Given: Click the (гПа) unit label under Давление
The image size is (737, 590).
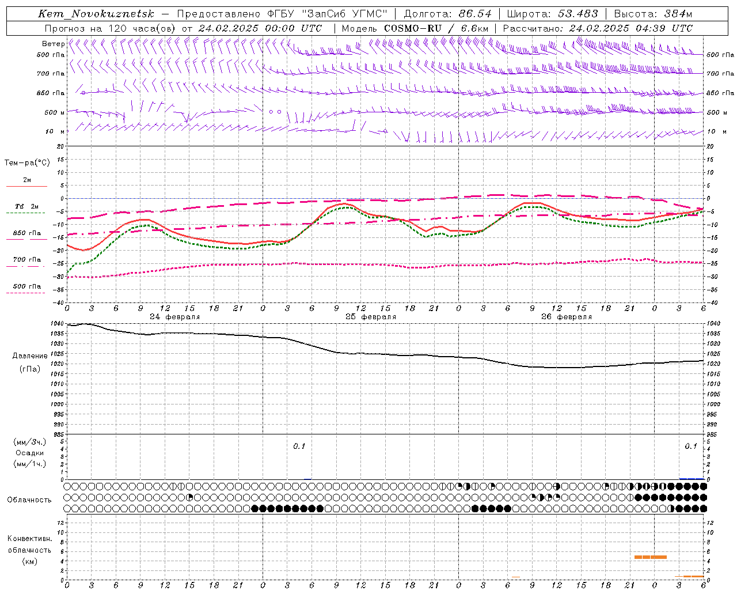Looking at the screenshot, I should [x=29, y=369].
